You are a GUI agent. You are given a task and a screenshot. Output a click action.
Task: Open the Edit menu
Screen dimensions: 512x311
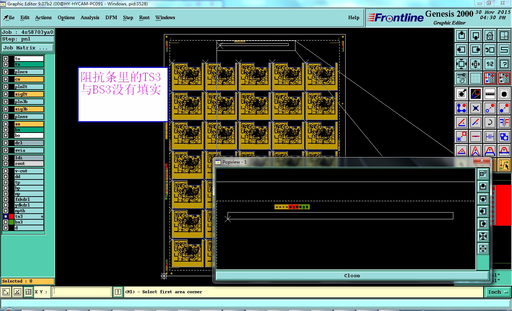pos(25,17)
